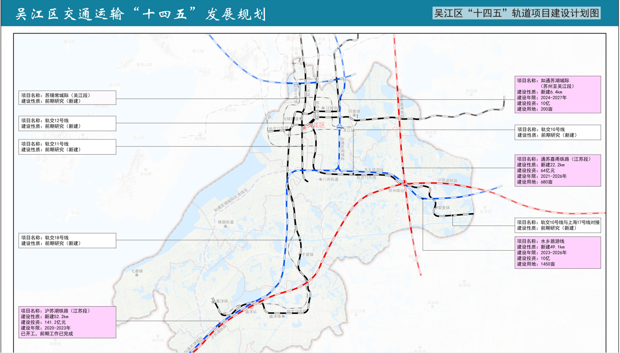Click the 轨交18号线 project callout box

tap(67, 241)
